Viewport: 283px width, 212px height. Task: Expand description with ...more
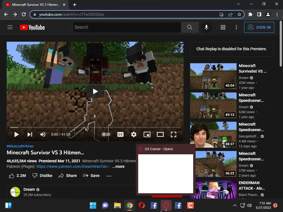tap(118, 166)
